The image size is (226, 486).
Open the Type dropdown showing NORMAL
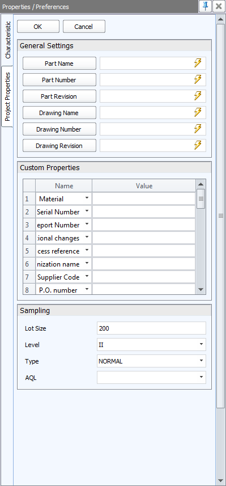coord(201,361)
